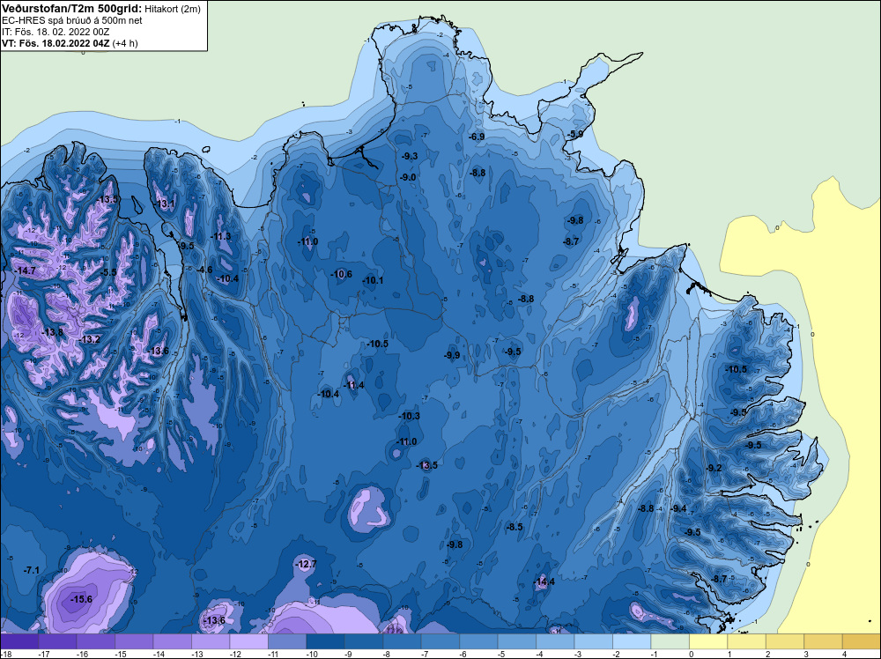This screenshot has height=659, width=881.
Task: Click the -11.4 temperature reading
Action: 353,385
